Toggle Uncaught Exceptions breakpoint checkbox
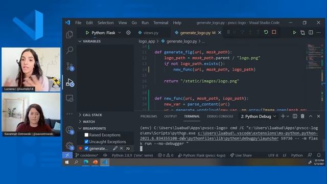The width and height of the screenshot is (327, 184). pos(86,142)
